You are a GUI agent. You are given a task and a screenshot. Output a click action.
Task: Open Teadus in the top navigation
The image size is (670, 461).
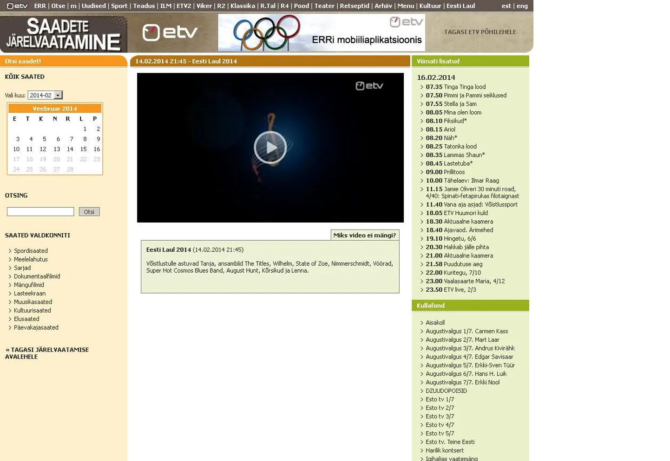[144, 6]
